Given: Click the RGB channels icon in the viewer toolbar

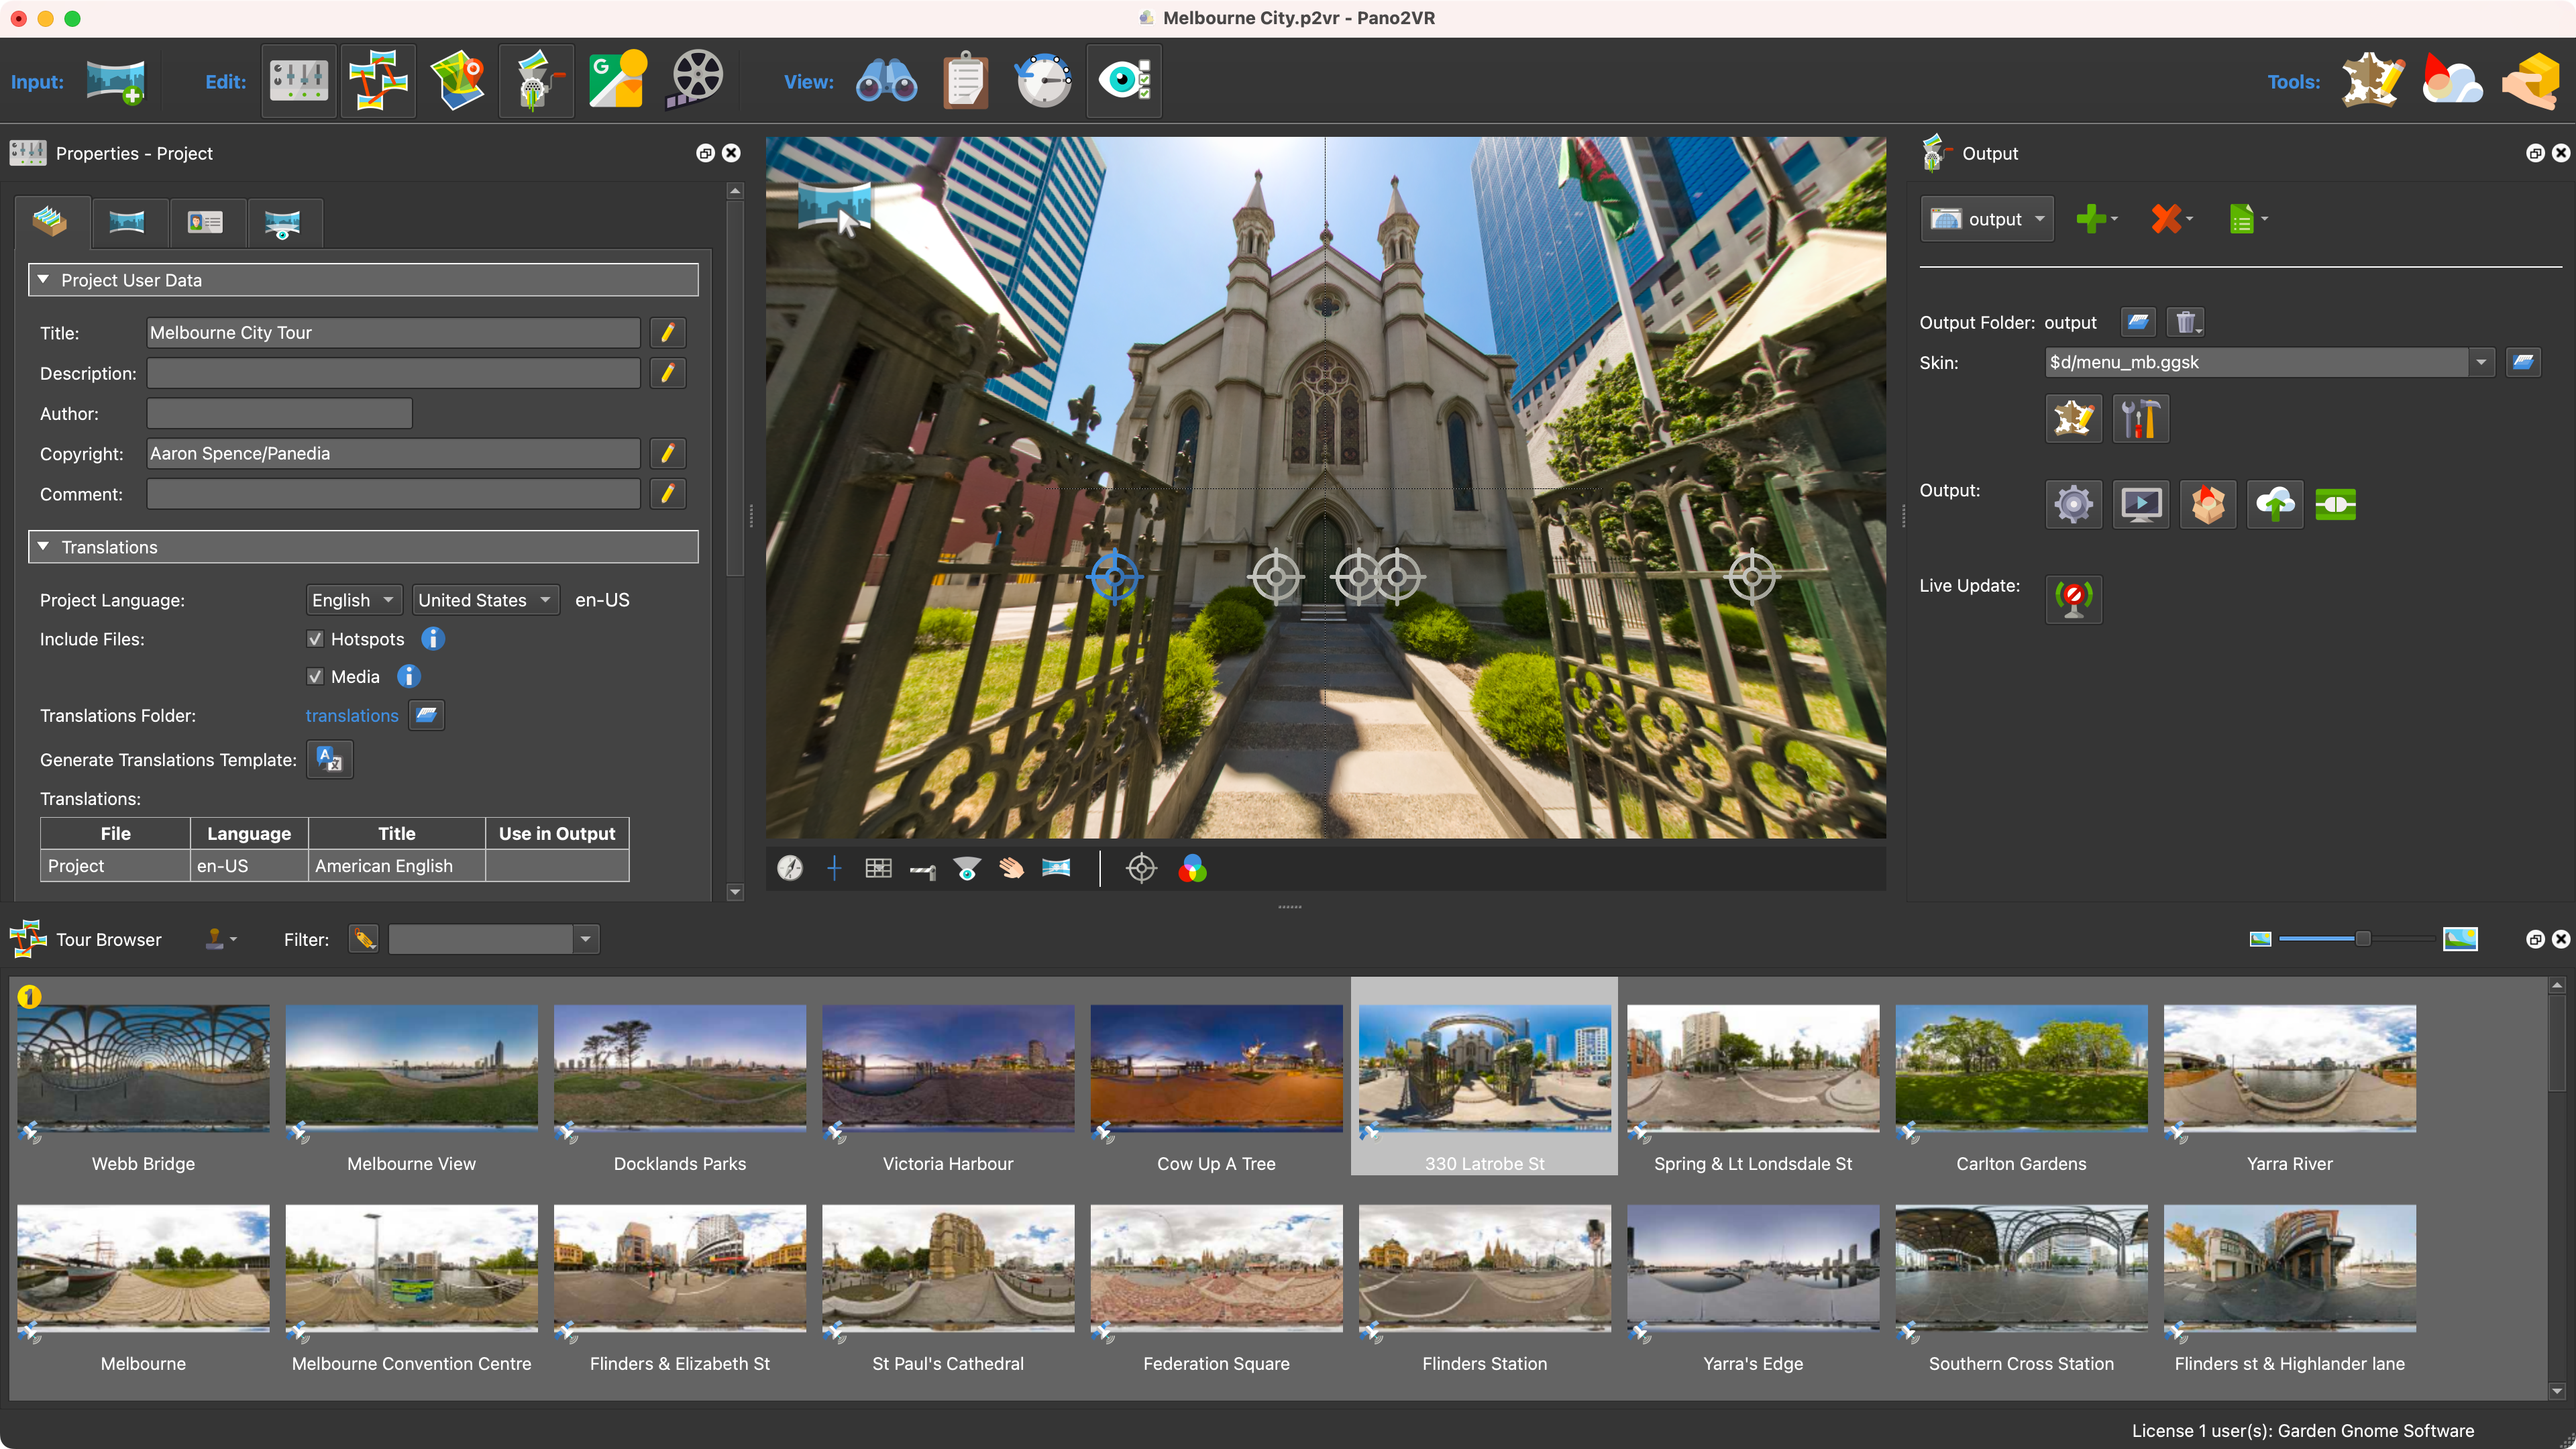Looking at the screenshot, I should pos(1193,868).
